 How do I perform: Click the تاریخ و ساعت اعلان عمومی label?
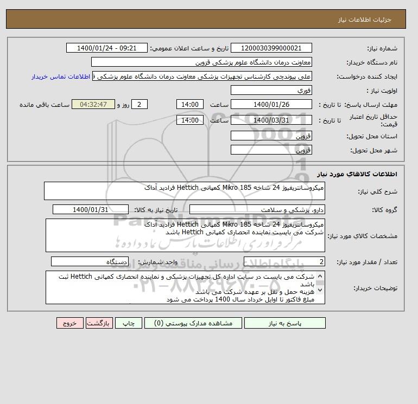click(189, 48)
